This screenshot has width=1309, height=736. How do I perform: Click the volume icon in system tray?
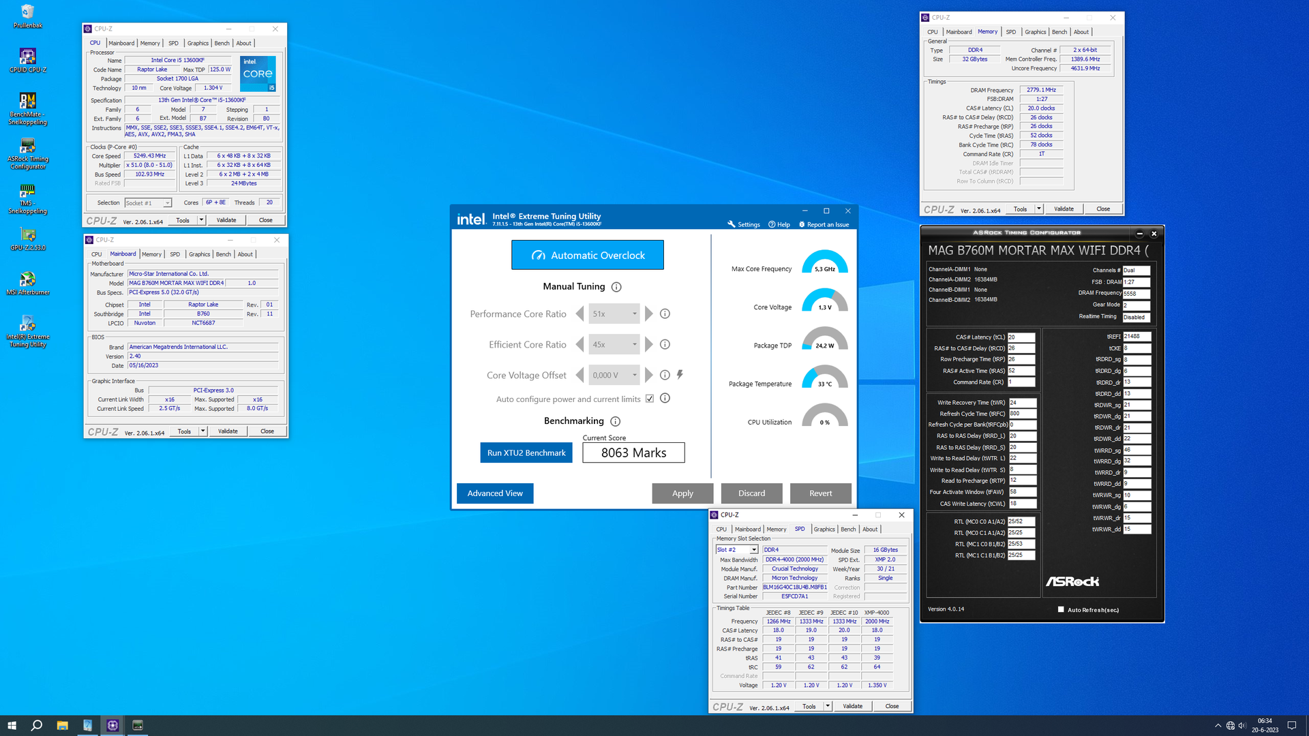click(x=1242, y=725)
